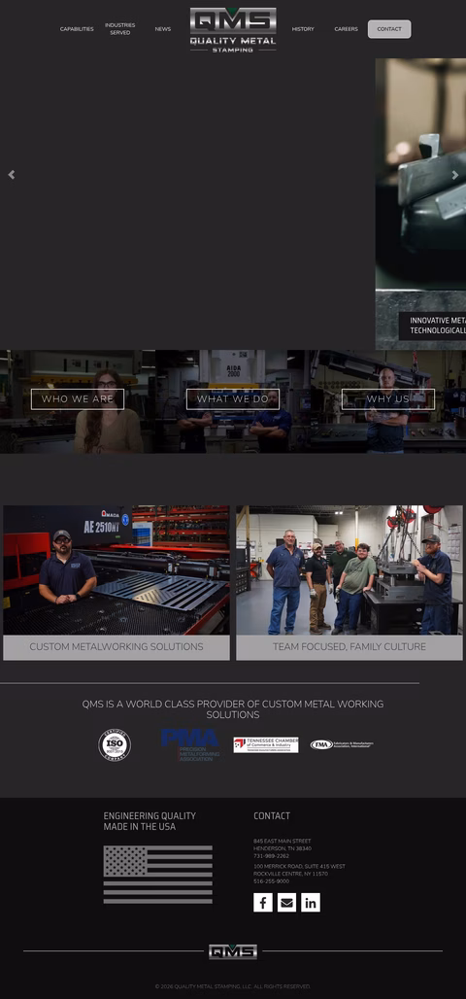Click the Rockville Centre, NY 11570 line
Viewport: 466px width, 999px height.
coord(291,875)
